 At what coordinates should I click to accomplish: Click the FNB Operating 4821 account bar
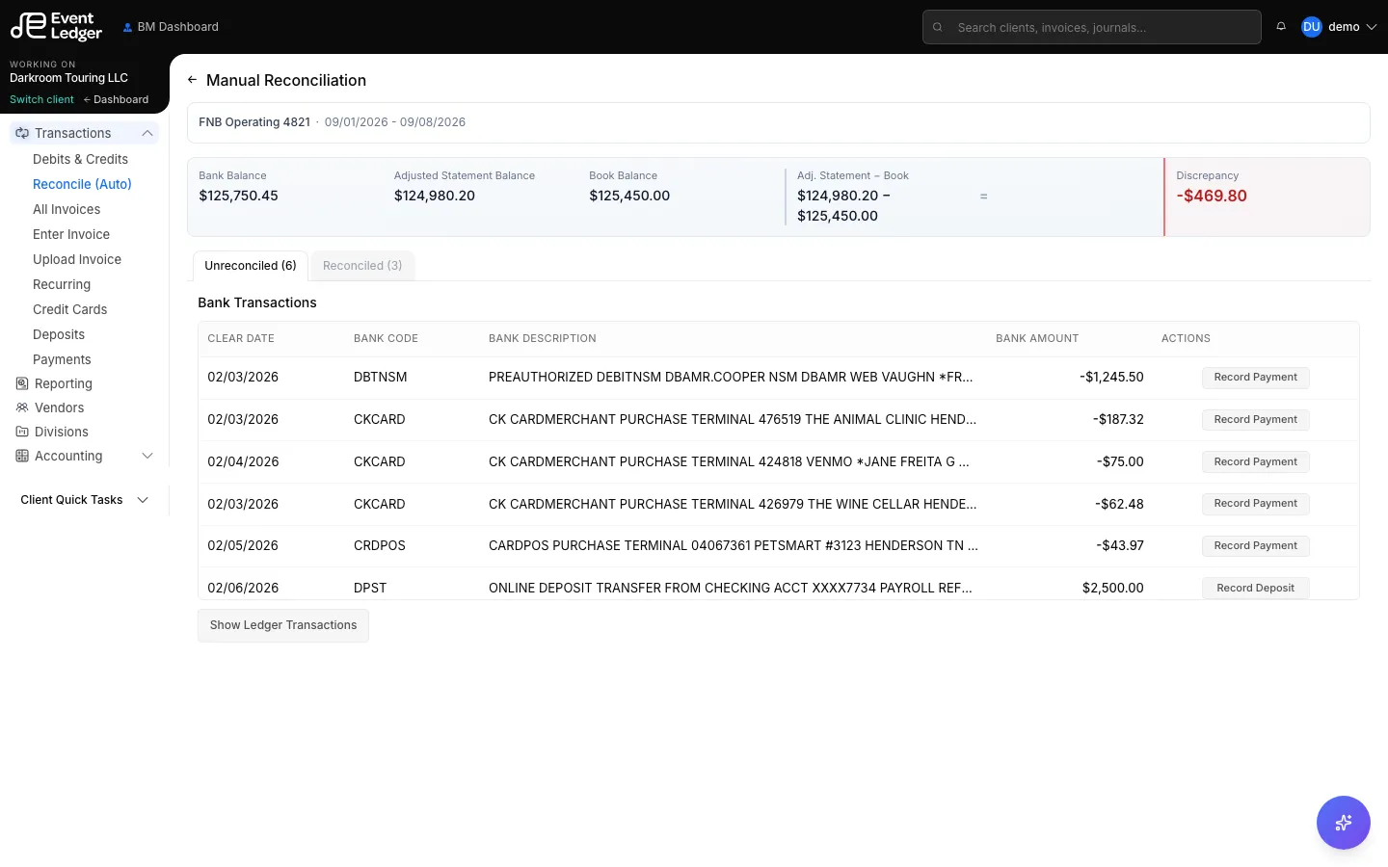(778, 122)
